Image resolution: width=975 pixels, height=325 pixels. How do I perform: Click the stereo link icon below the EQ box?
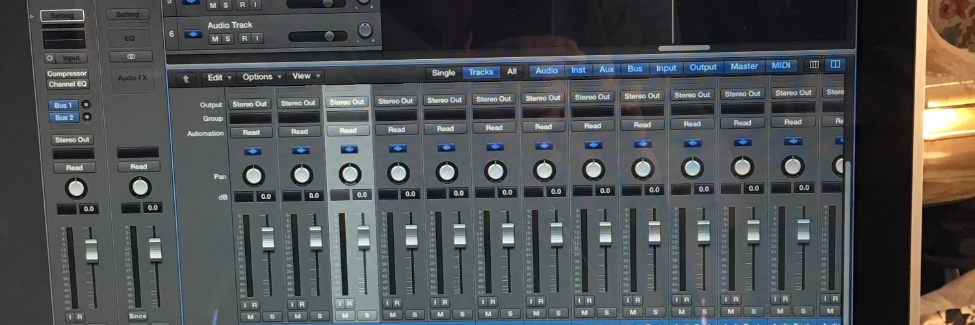(x=131, y=57)
